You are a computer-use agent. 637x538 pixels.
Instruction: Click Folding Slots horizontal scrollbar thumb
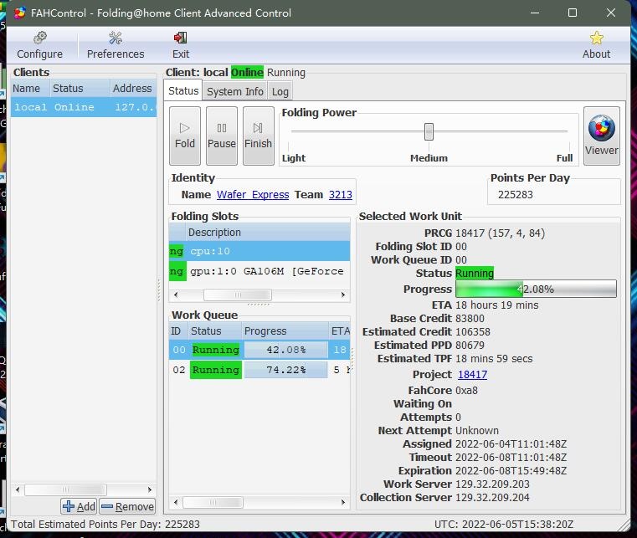click(238, 295)
